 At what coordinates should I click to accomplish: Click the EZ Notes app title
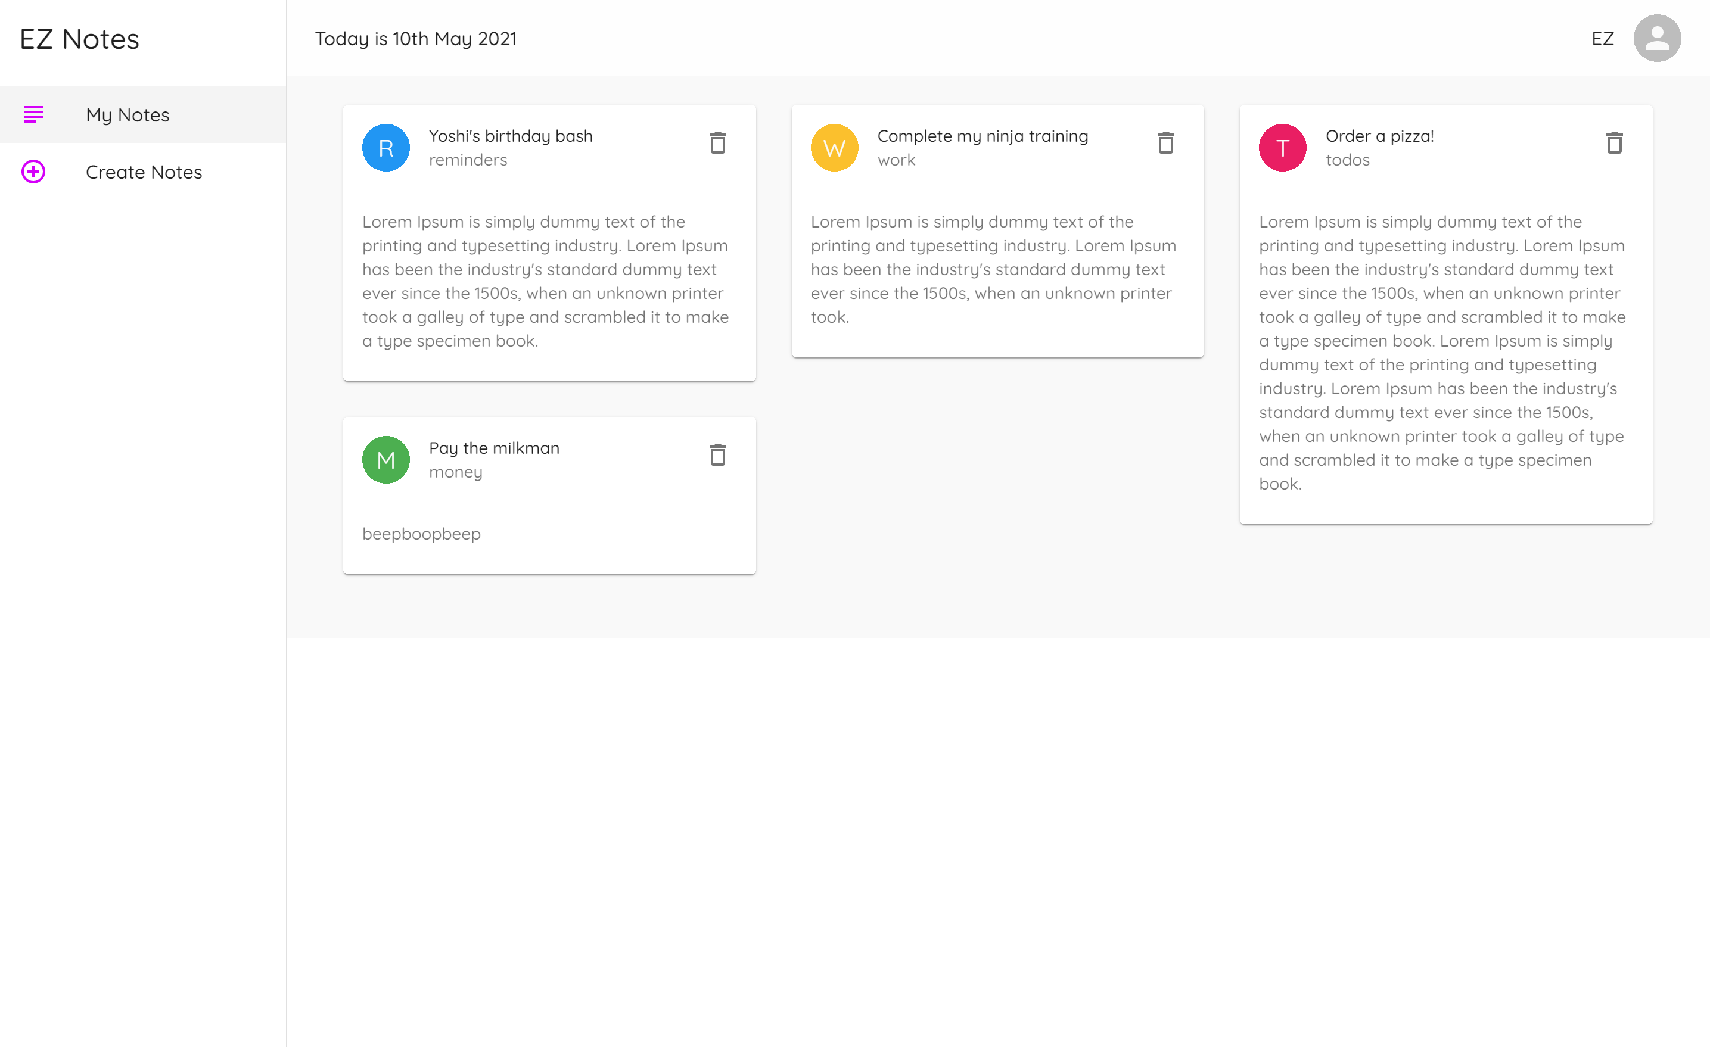tap(79, 39)
